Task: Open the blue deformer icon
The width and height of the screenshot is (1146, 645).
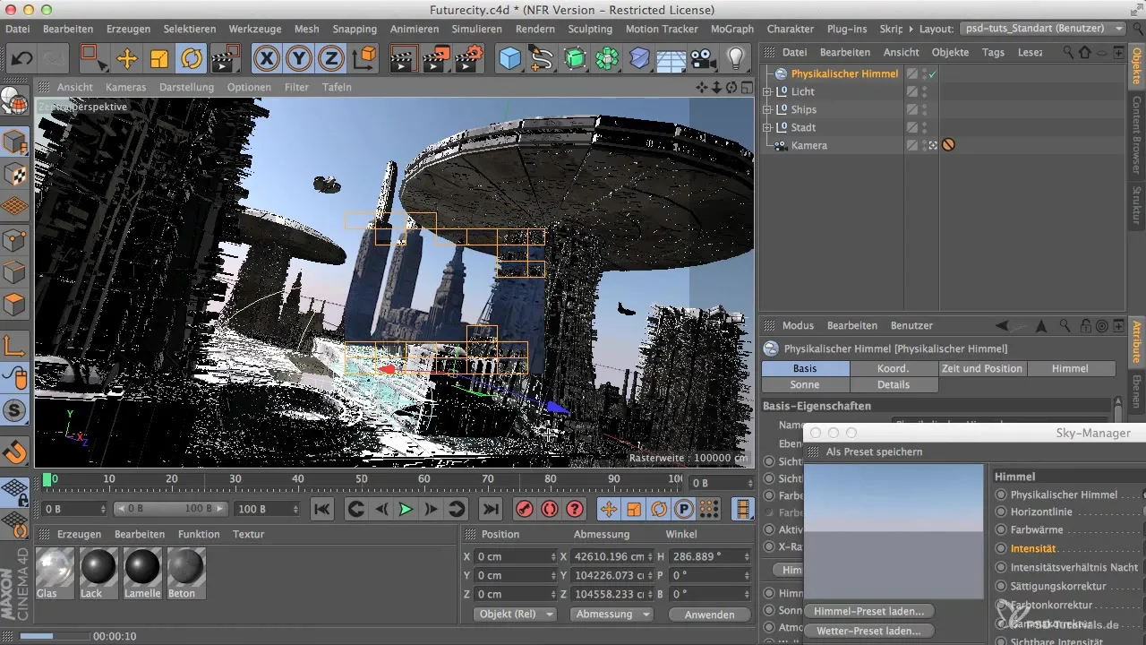Action: pyautogui.click(x=639, y=59)
